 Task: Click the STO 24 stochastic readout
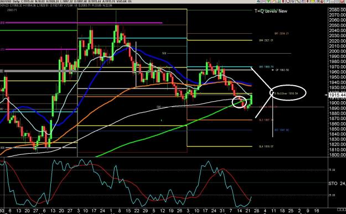coord(337,183)
